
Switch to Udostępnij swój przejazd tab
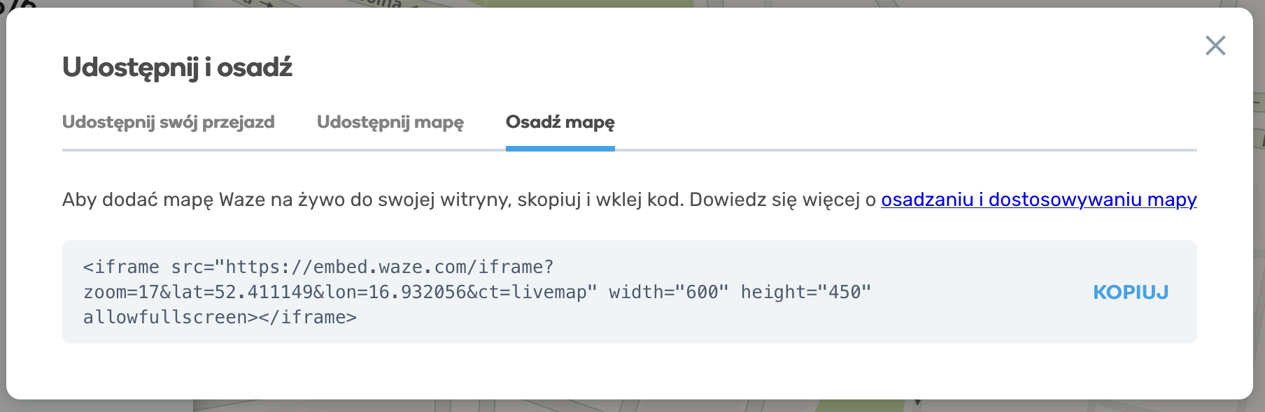point(169,122)
